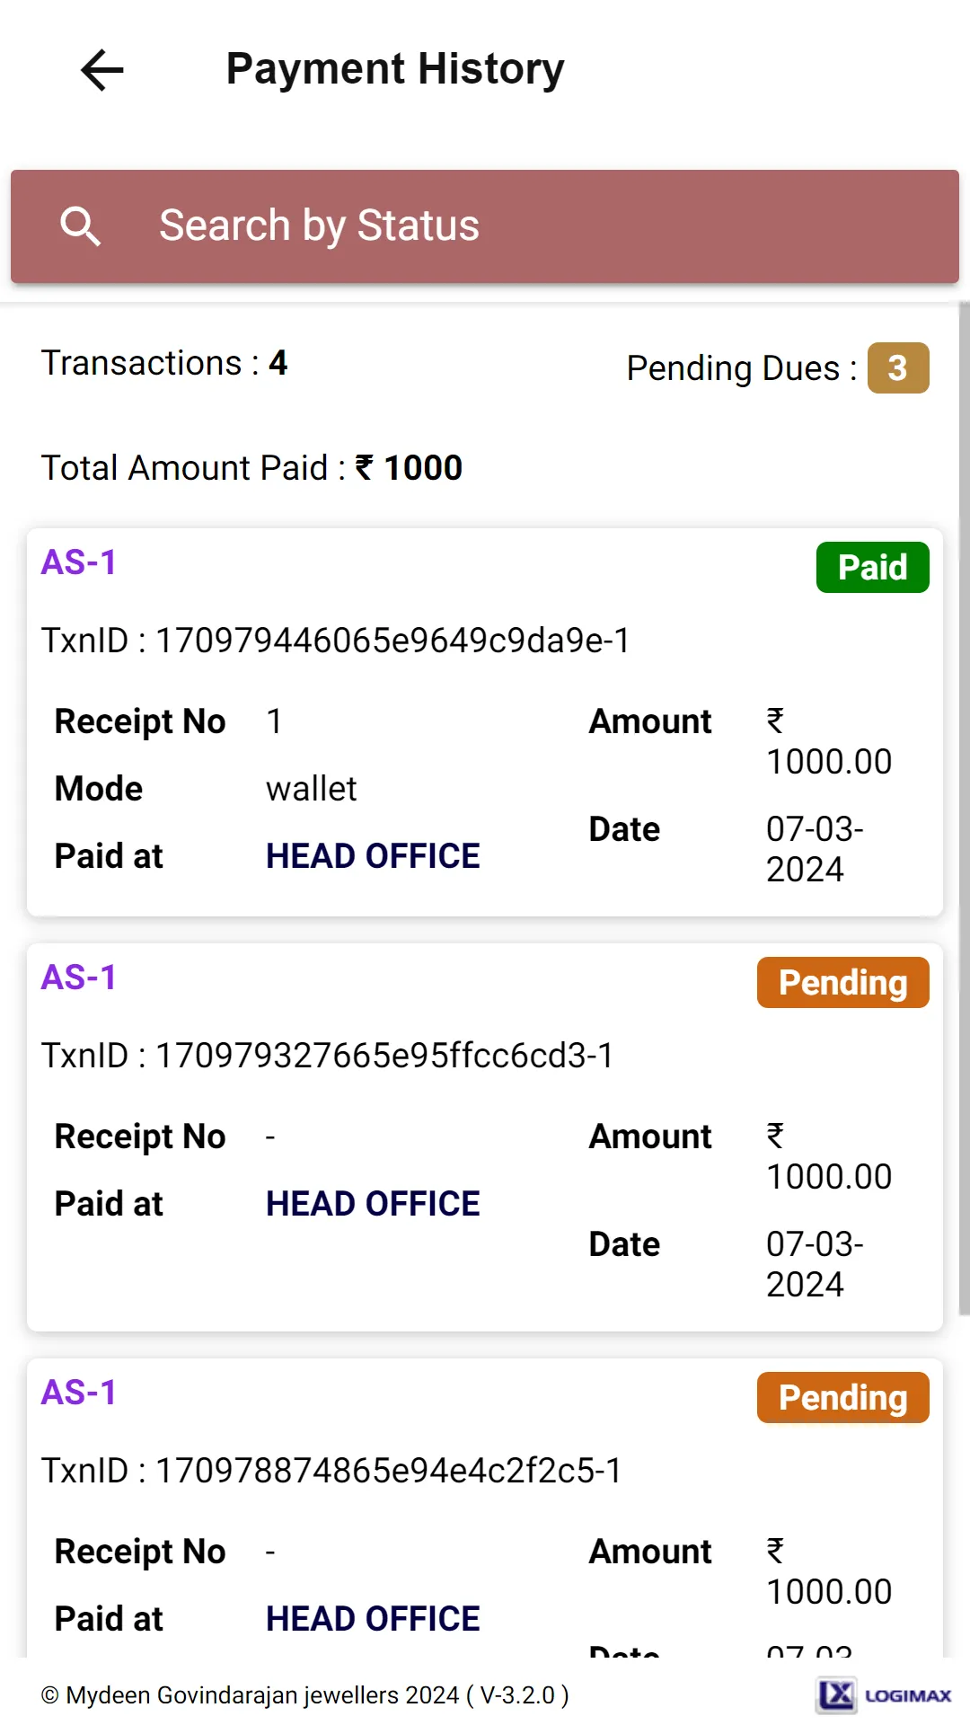This screenshot has width=970, height=1725.
Task: Open AS-1 link above TxnID ending f2c5-1
Action: click(79, 1393)
